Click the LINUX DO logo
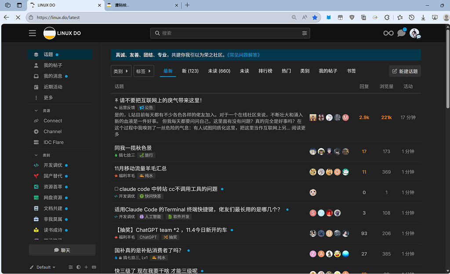Viewport: 450px width, 274px height. point(62,33)
